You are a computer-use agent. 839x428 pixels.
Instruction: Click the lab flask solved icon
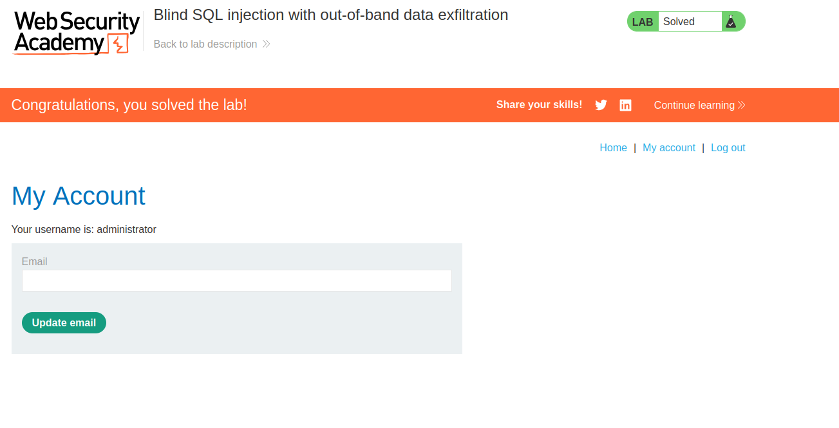point(731,21)
